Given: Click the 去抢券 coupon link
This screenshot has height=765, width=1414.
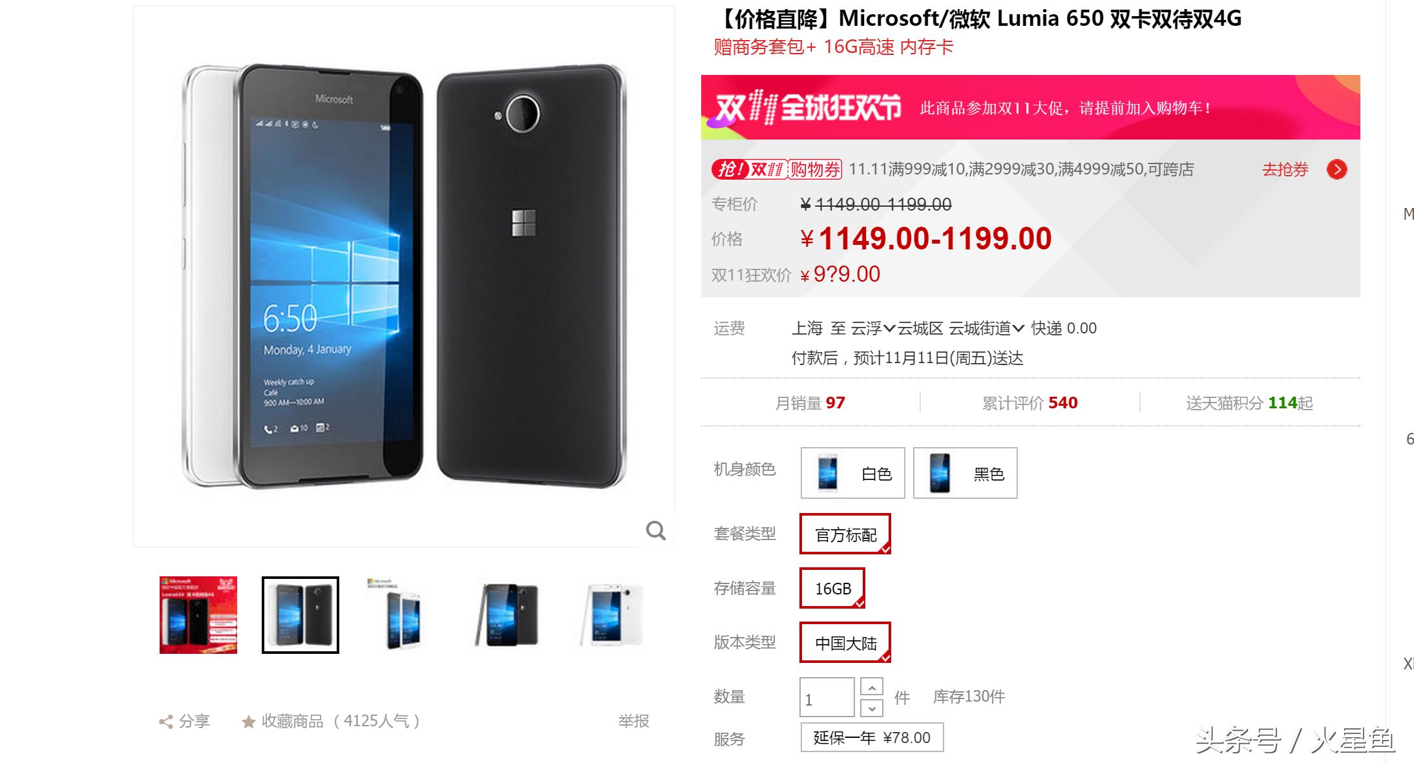Looking at the screenshot, I should pos(1285,169).
